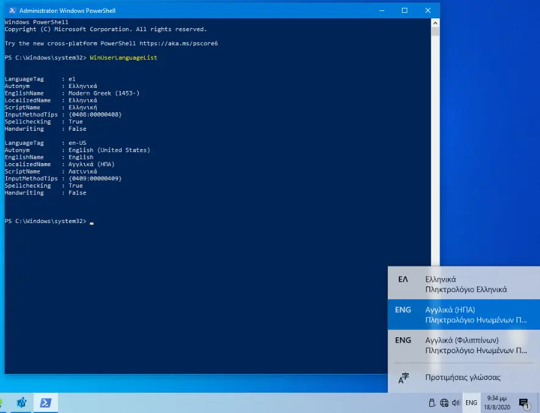Click the {0408:00000408} InputMethodTips value
Image resolution: width=540 pixels, height=413 pixels.
click(x=95, y=114)
